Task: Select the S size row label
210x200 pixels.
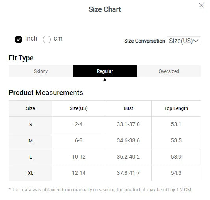Action: [31, 125]
